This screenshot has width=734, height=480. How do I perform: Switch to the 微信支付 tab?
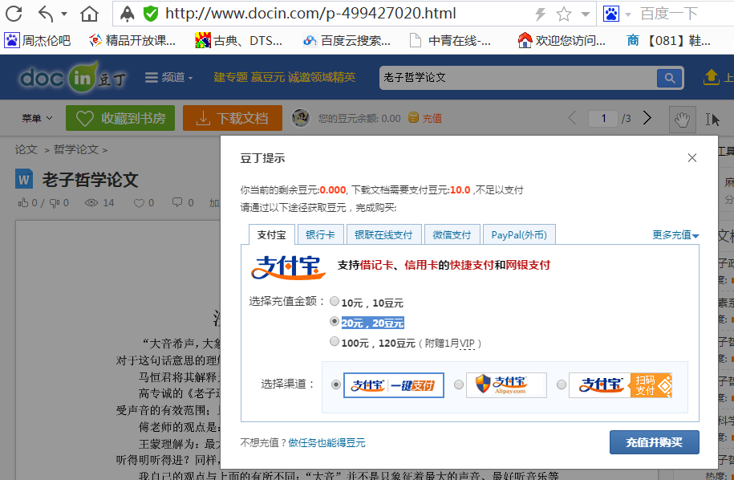452,234
